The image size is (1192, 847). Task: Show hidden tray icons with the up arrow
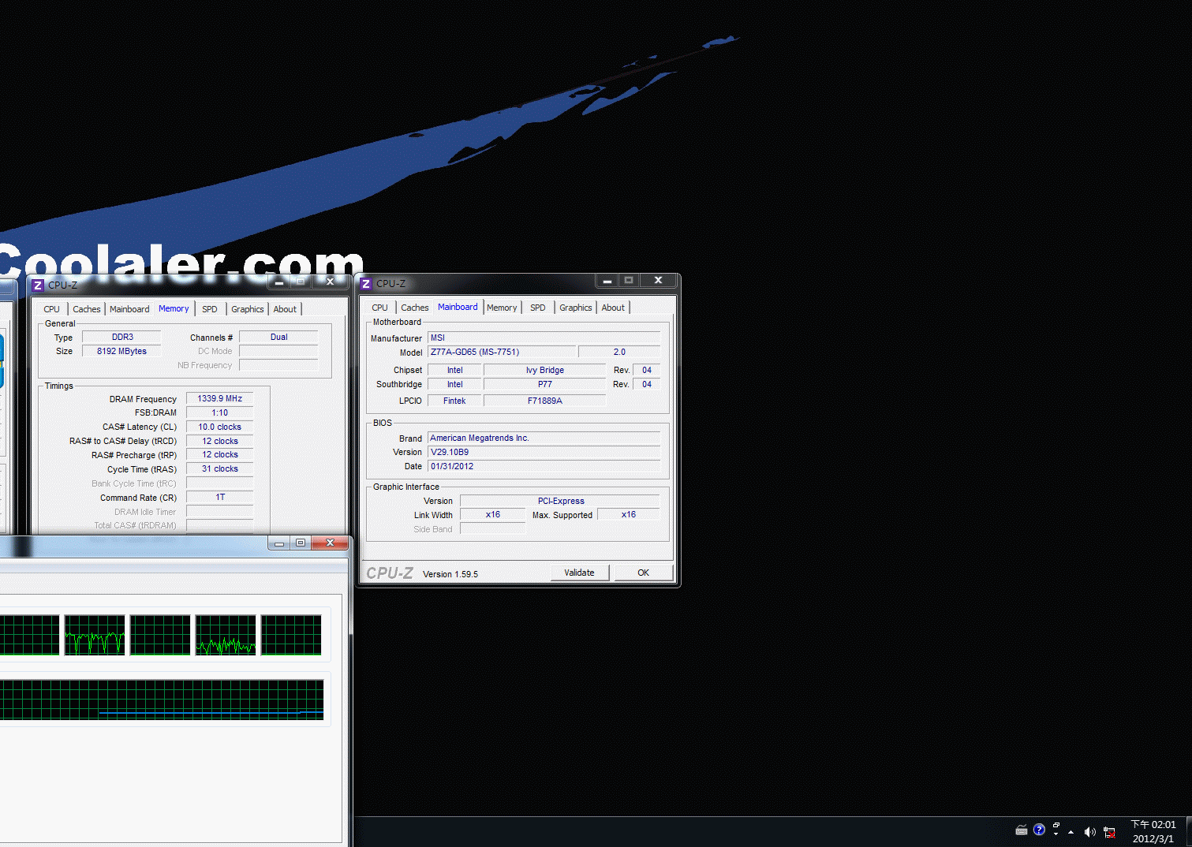click(1071, 832)
